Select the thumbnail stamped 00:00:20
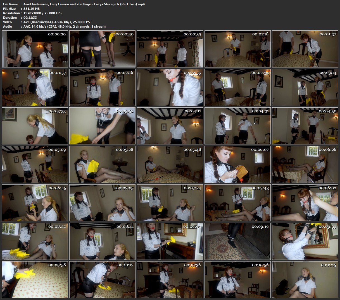This screenshot has width=340, height=300. 35,49
